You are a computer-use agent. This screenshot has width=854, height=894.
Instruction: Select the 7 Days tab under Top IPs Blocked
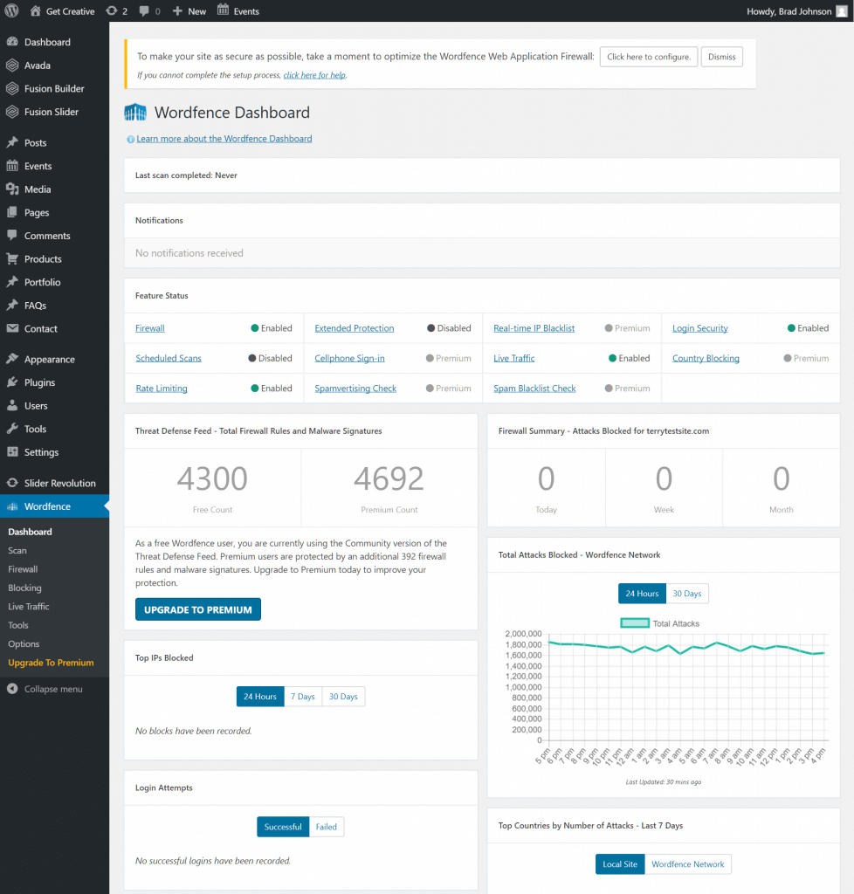[x=303, y=696]
